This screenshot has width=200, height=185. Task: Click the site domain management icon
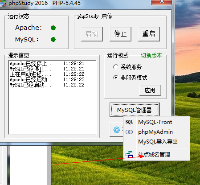pyautogui.click(x=129, y=154)
